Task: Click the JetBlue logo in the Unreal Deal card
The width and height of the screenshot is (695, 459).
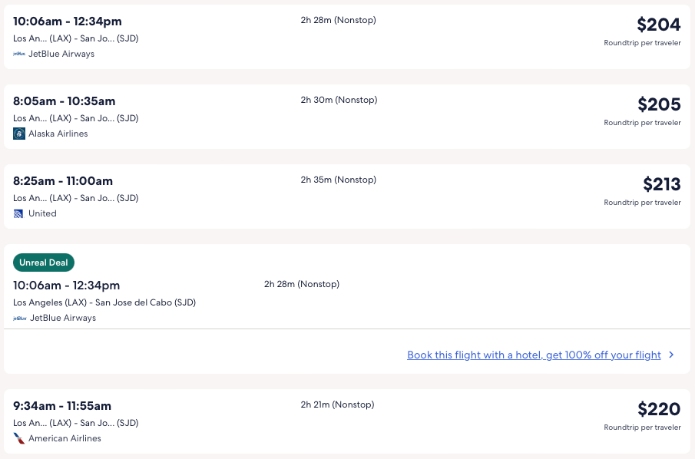Action: [19, 318]
